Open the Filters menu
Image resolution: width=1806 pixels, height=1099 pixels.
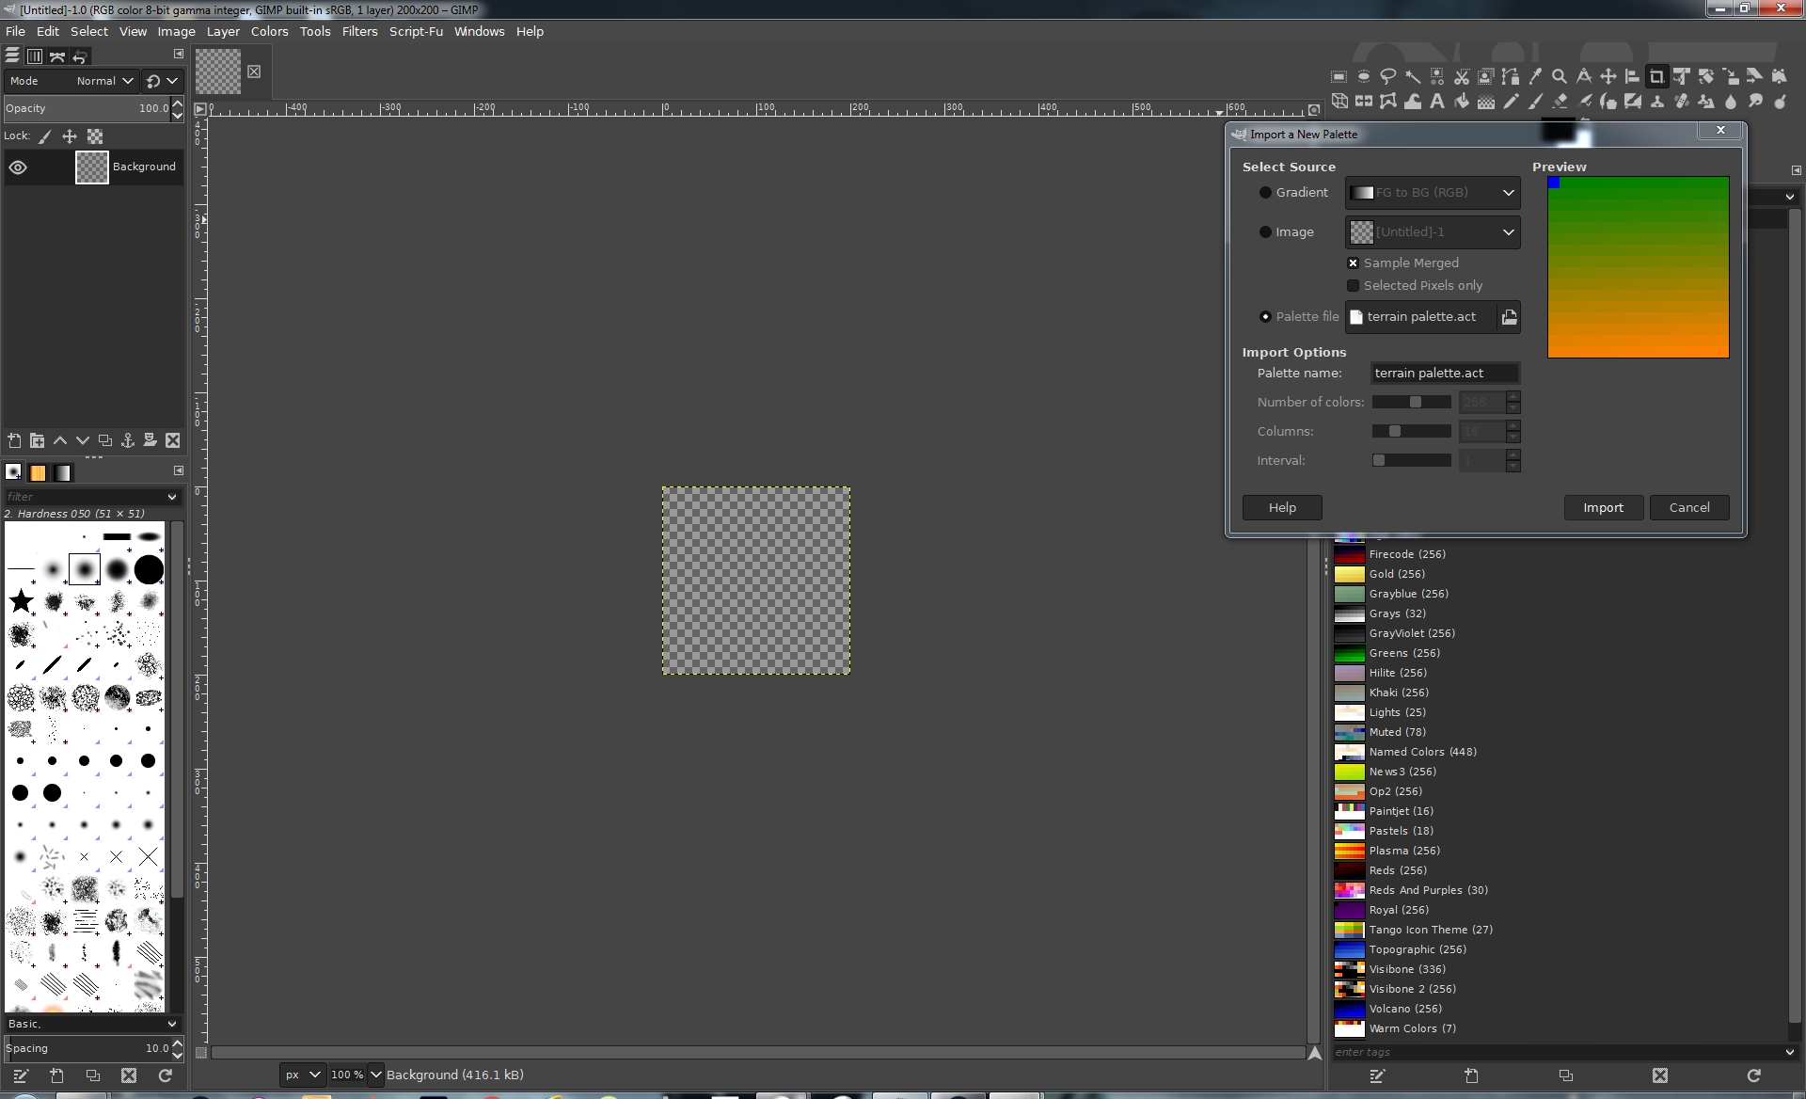359,31
